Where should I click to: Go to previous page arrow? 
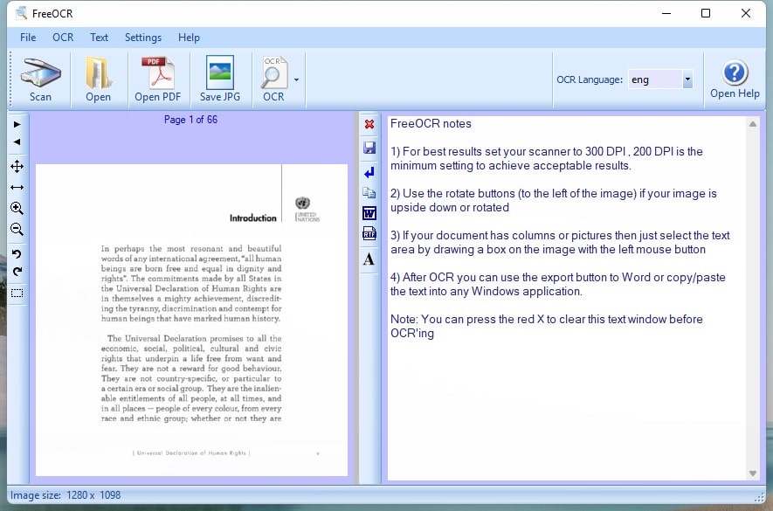[x=17, y=142]
